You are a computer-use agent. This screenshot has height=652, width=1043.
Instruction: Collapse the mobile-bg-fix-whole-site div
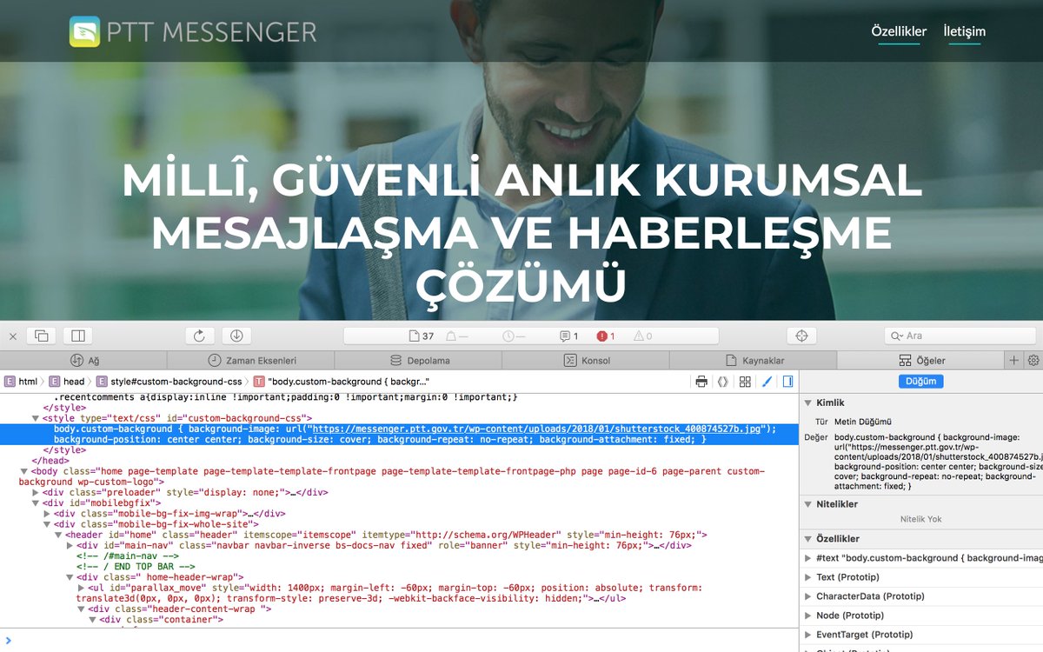coord(47,524)
